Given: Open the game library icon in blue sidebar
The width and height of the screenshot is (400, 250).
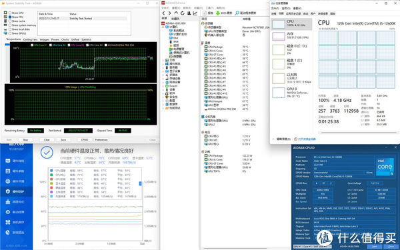Looking at the screenshot, I should 8,233.
